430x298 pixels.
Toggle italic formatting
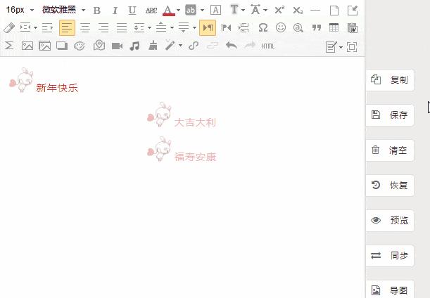(x=115, y=11)
